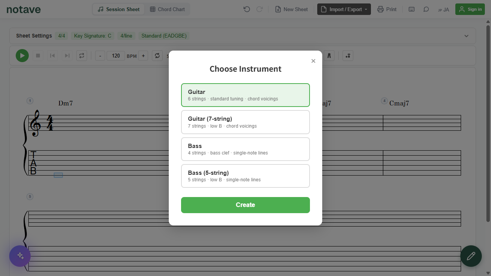This screenshot has height=276, width=491.
Task: Click the treble clef on first staff
Action: click(36, 123)
